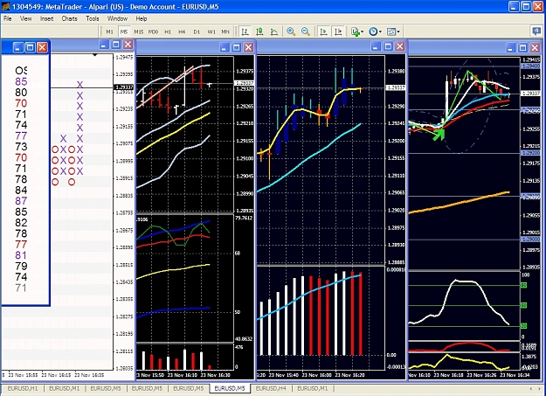The image size is (546, 396).
Task: Select the bar chart display icon
Action: (x=245, y=31)
